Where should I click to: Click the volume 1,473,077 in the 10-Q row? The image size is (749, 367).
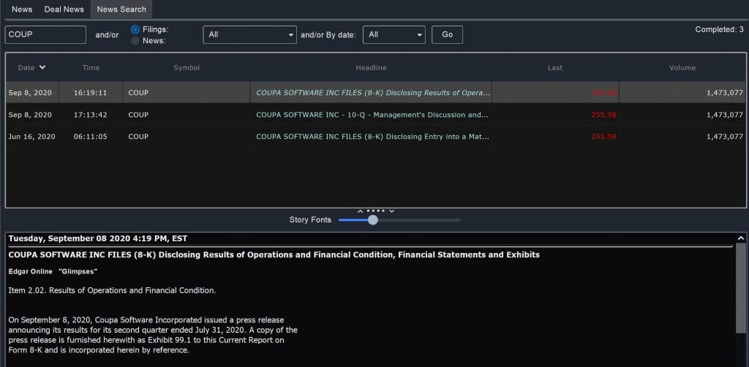(x=725, y=115)
